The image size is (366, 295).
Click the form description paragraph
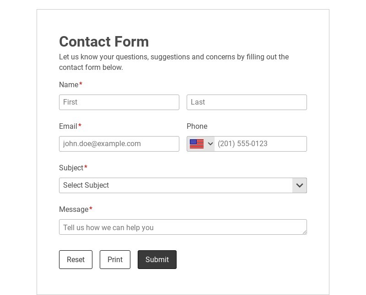174,62
